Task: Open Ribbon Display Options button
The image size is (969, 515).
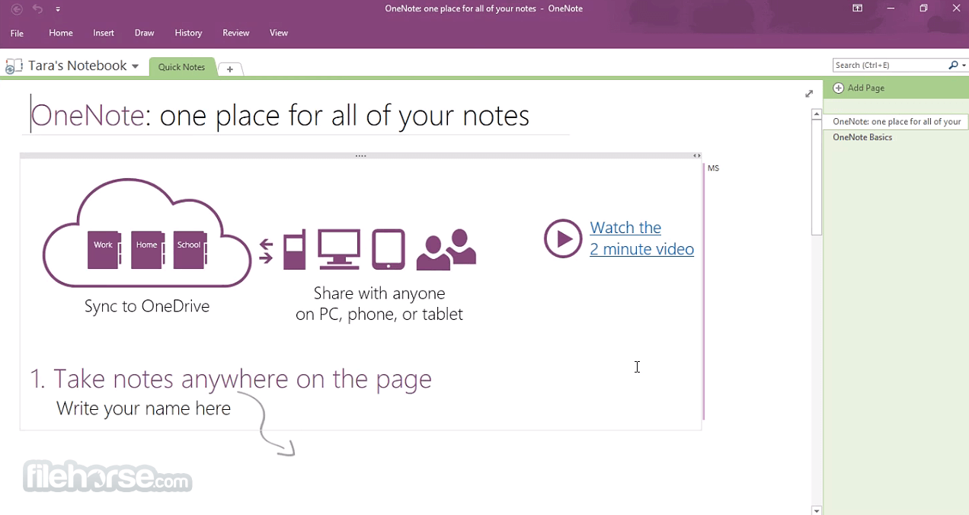Action: tap(857, 9)
